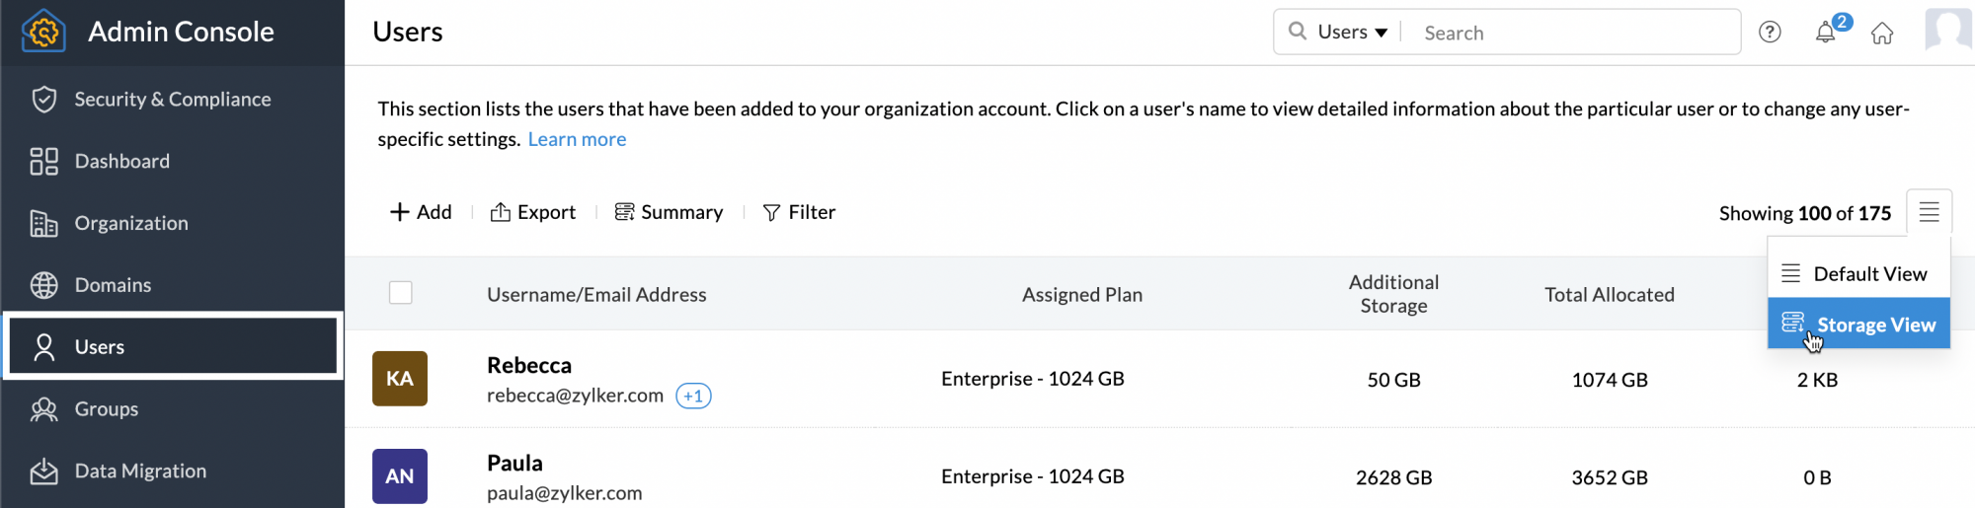Open Data Migration in sidebar
The width and height of the screenshot is (1975, 508).
click(140, 471)
